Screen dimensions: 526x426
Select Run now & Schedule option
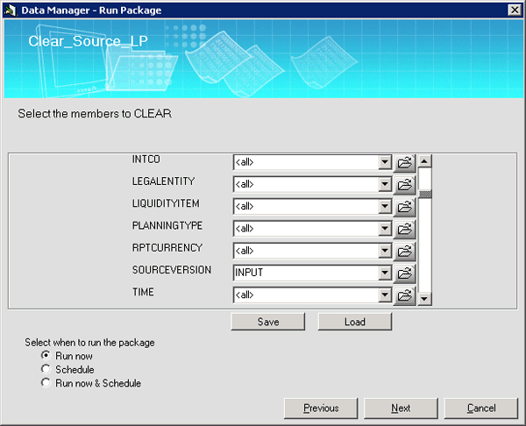[46, 383]
